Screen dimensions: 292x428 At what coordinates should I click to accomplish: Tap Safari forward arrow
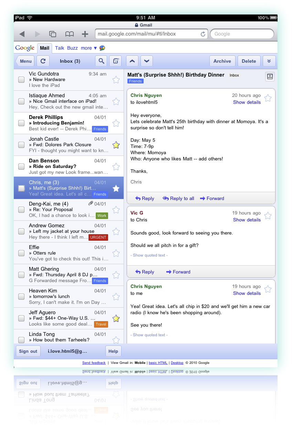pos(38,34)
